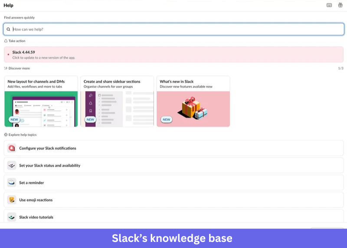Click the red dot on update banner

(x=8, y=55)
